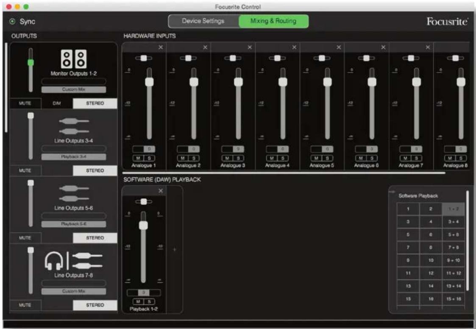Click the Outputs panel vertical scrollbar
This screenshot has height=329, width=476.
[x=6, y=87]
